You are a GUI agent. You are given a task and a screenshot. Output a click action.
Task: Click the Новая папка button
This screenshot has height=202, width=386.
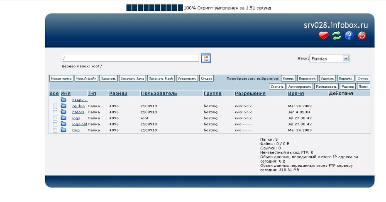pos(61,79)
